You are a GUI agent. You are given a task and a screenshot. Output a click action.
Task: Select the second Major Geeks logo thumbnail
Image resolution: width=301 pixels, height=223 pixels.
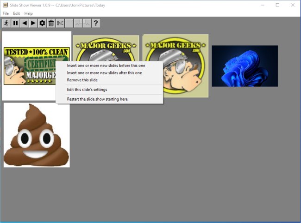[x=106, y=48]
